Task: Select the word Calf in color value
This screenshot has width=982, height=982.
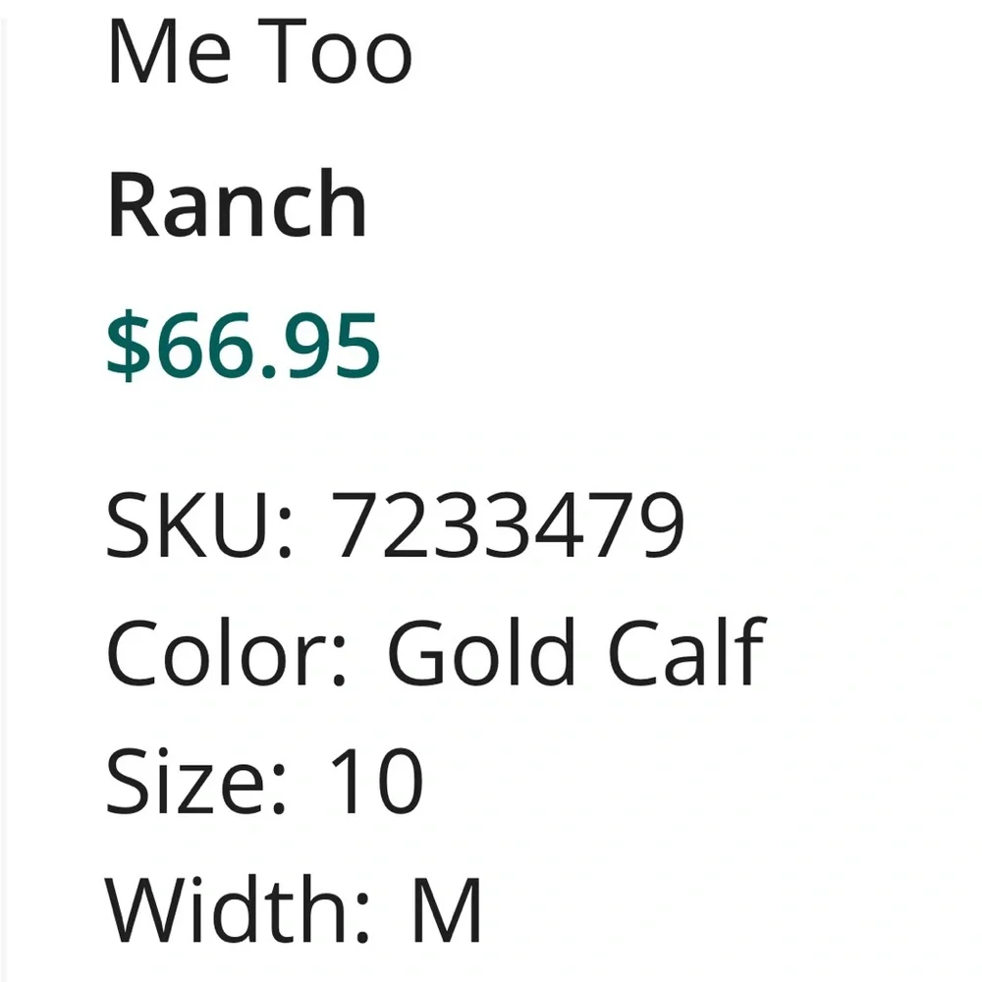Action: coord(687,652)
